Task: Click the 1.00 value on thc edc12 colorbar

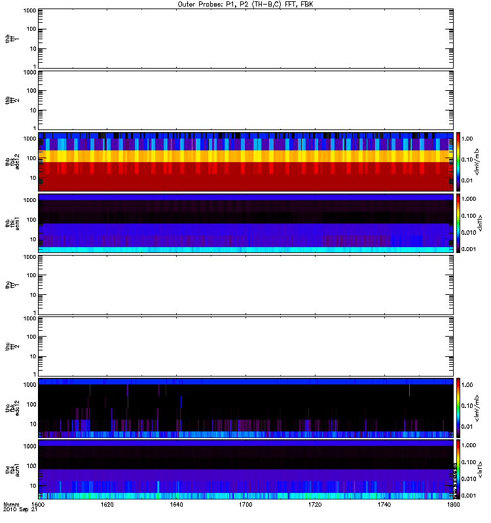Action: coord(467,385)
